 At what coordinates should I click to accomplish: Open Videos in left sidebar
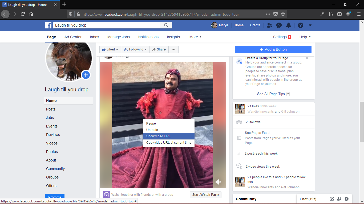(x=52, y=143)
